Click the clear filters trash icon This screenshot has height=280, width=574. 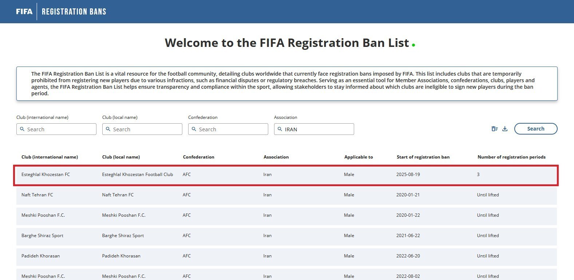pyautogui.click(x=494, y=129)
